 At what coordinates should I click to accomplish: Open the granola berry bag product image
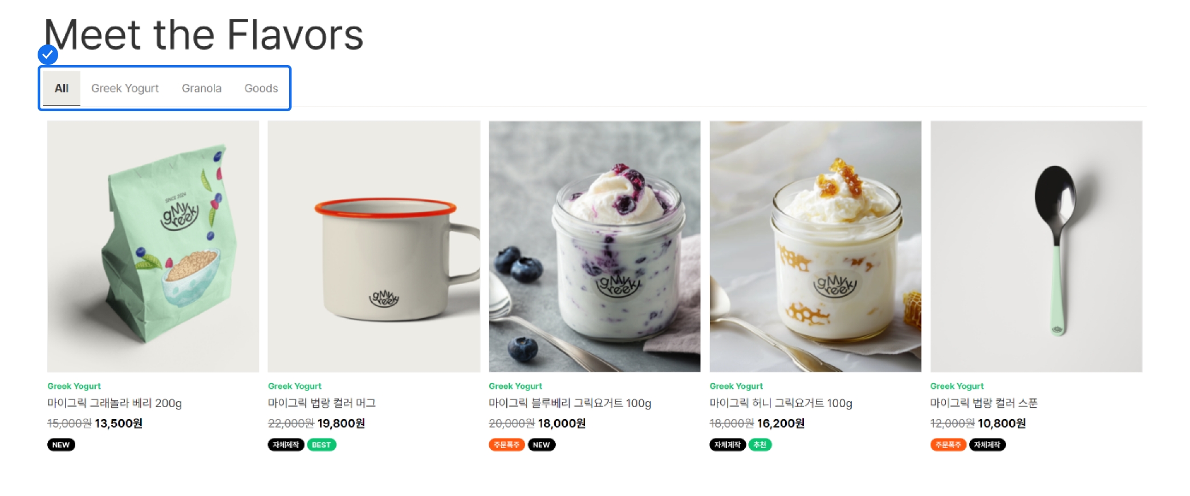(x=153, y=246)
